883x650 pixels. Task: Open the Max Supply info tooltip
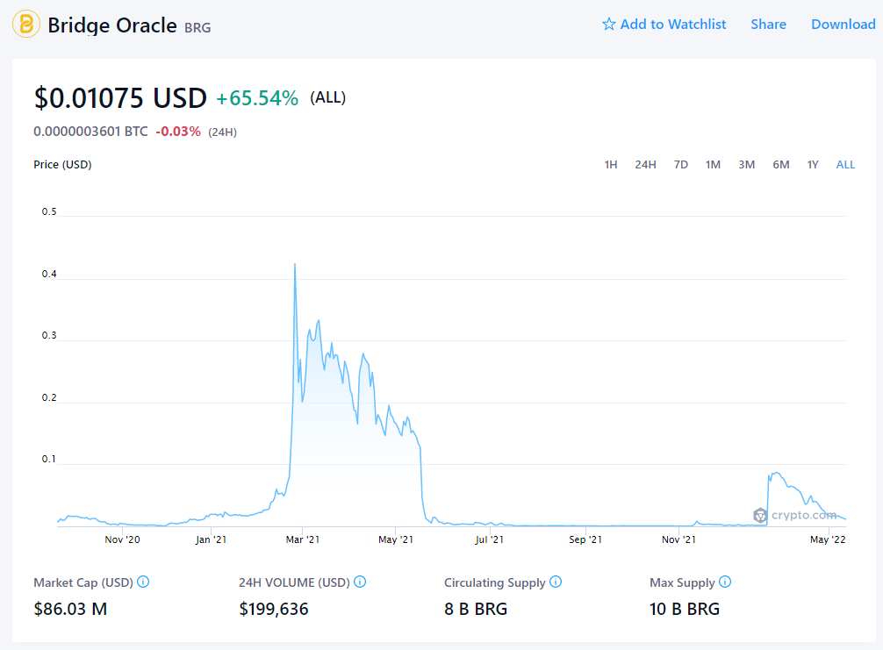tap(725, 582)
